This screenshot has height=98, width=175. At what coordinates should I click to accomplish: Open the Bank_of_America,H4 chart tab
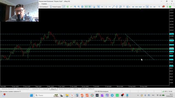(x=23, y=89)
